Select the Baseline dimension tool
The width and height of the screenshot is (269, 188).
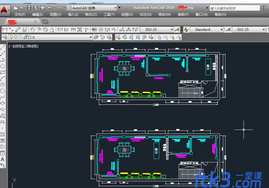[x=66, y=30]
